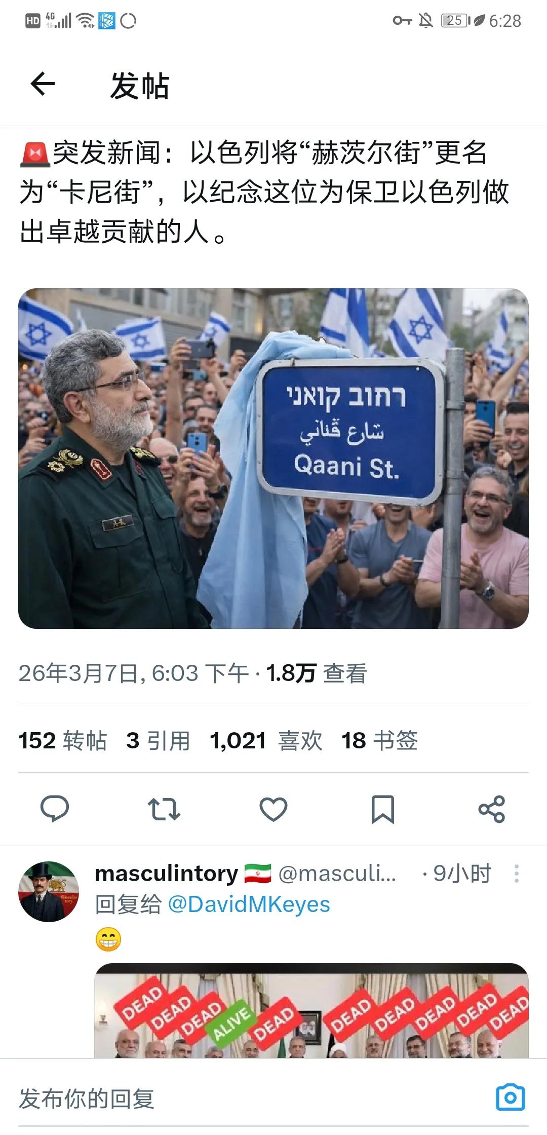Viewport: 547px width, 1135px height.
Task: View the 3 引用 quotes
Action: coord(159,741)
